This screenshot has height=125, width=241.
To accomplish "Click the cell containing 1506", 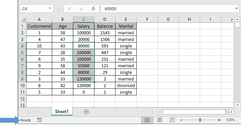I will [105, 39].
